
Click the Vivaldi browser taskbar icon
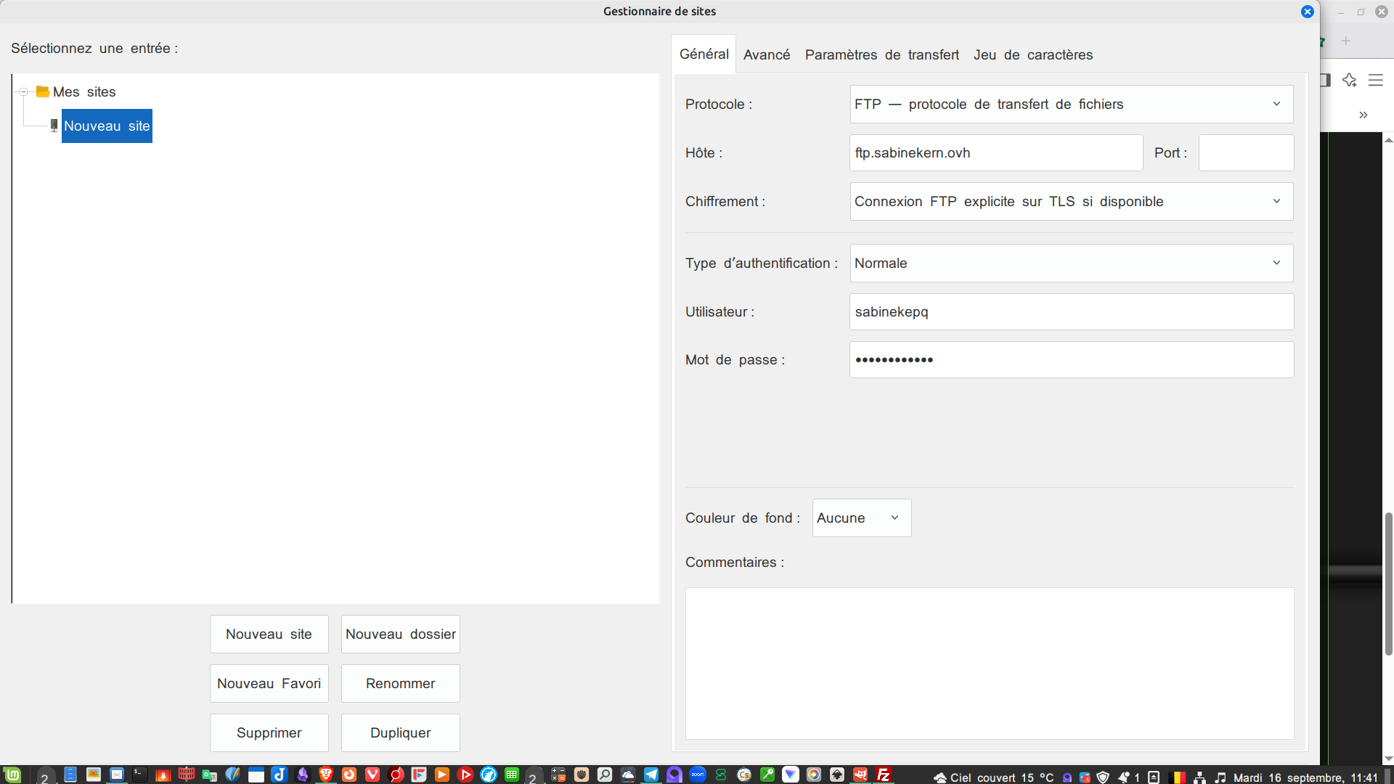(372, 775)
